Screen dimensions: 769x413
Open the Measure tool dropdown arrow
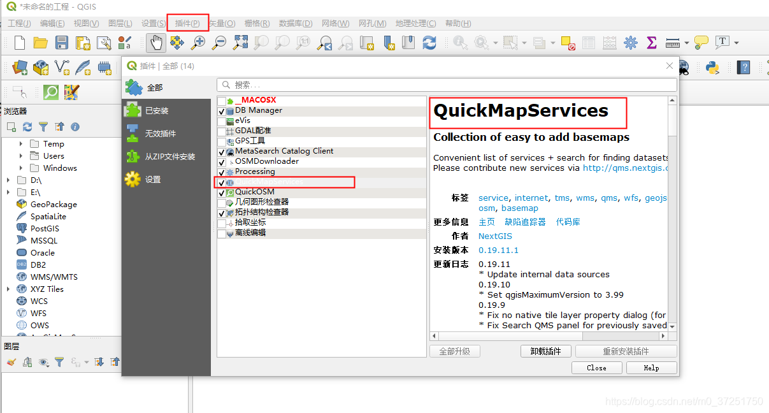click(x=687, y=43)
